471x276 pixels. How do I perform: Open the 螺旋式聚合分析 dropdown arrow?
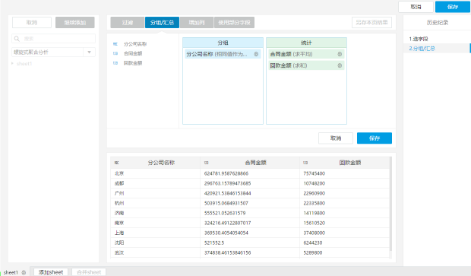click(x=89, y=52)
